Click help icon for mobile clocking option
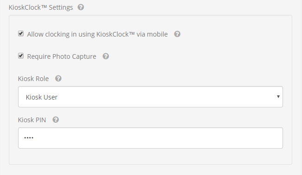The image size is (302, 175). [x=177, y=34]
